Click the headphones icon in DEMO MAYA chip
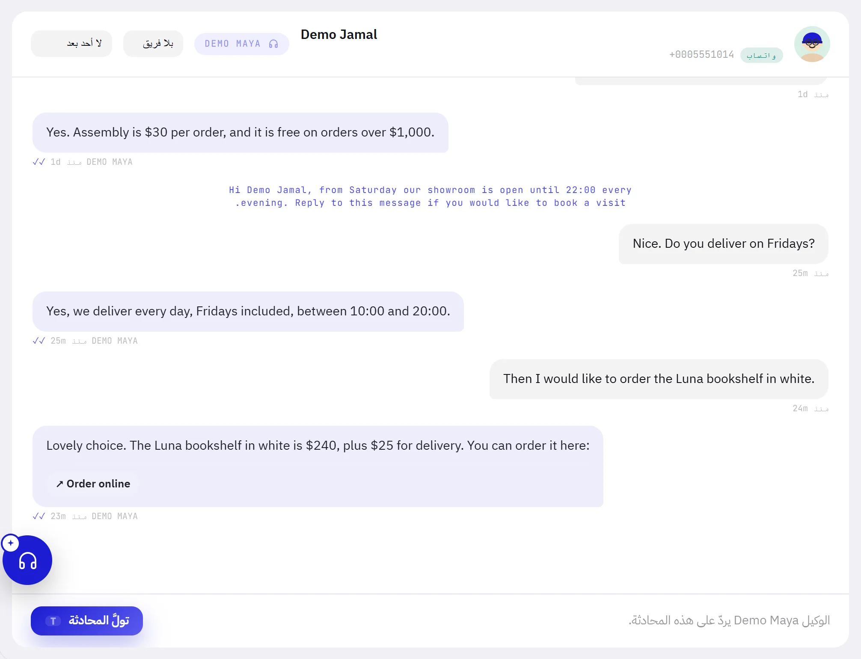This screenshot has height=659, width=861. pyautogui.click(x=273, y=44)
